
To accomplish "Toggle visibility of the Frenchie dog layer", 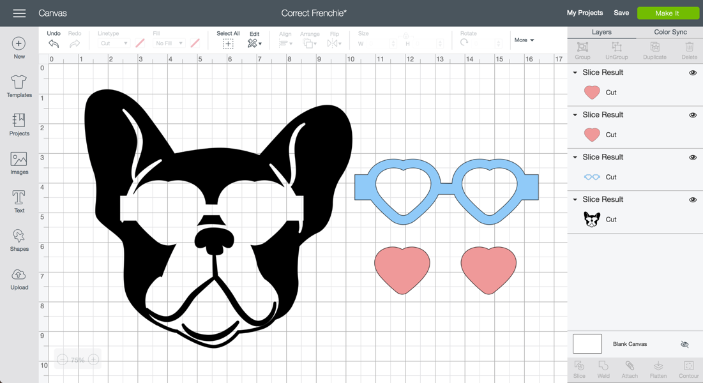I will (692, 200).
